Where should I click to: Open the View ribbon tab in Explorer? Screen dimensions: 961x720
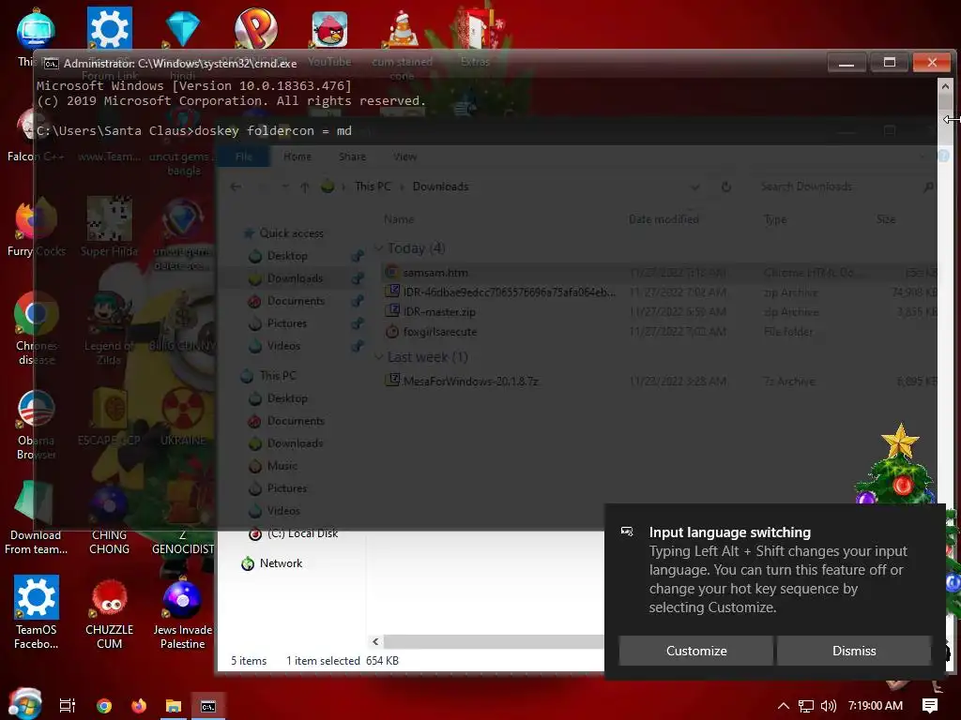[404, 157]
